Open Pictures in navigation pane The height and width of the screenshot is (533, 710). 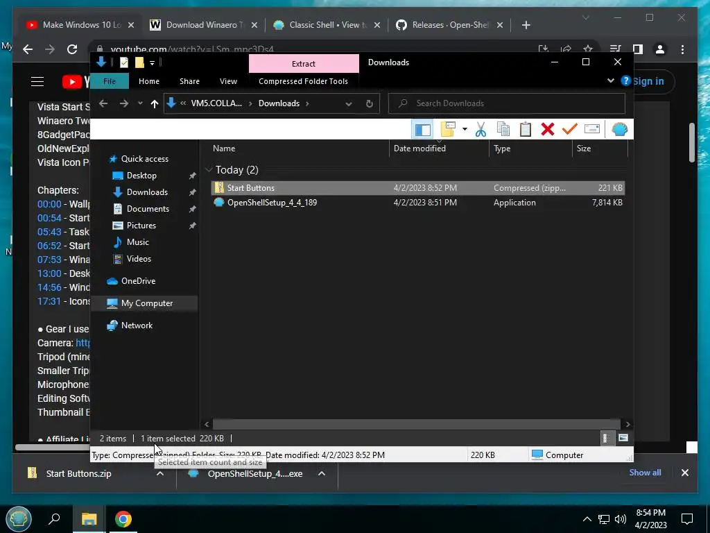point(141,226)
